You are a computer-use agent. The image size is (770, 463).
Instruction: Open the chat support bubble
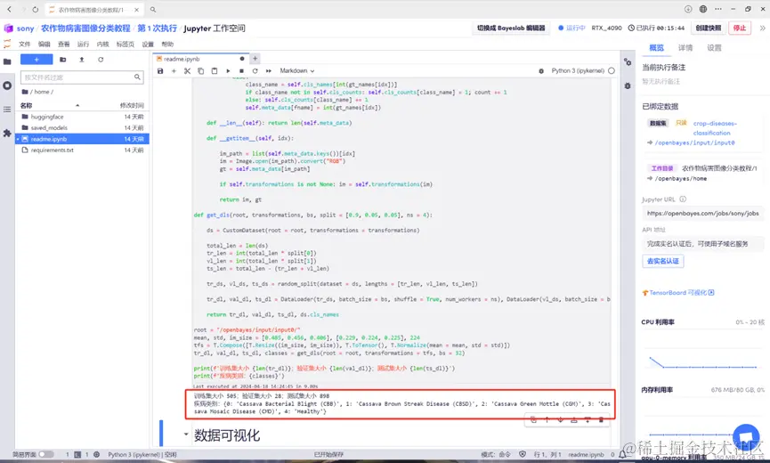(x=746, y=437)
